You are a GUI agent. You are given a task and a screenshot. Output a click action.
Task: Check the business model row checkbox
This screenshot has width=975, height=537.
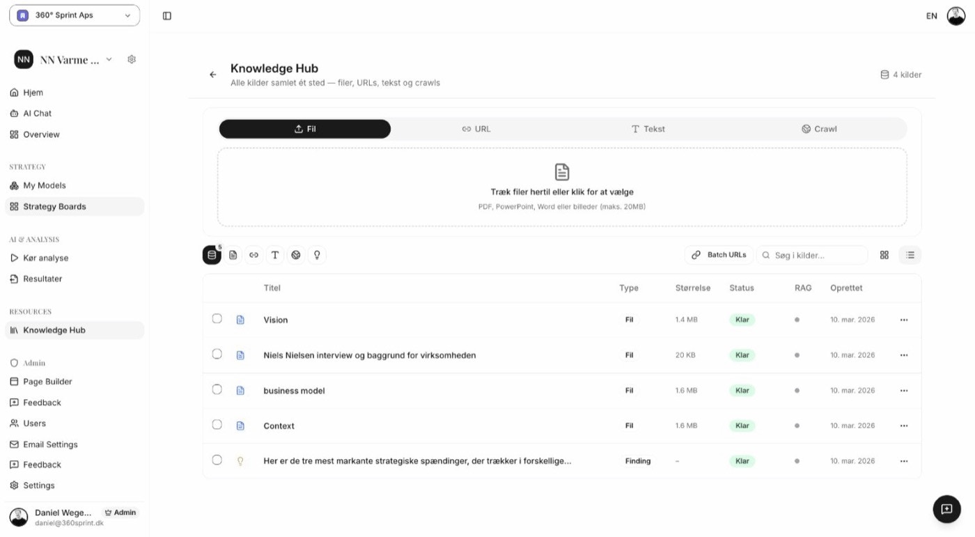[x=217, y=389]
